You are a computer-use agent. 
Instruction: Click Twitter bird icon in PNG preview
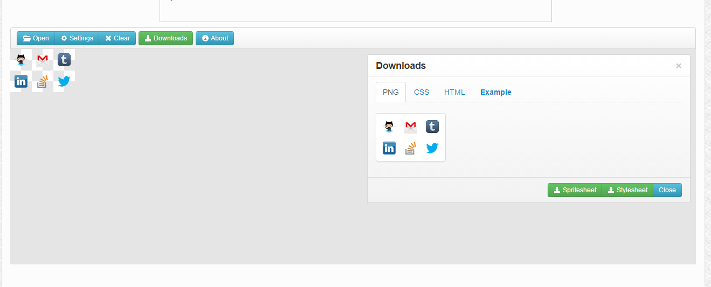432,148
